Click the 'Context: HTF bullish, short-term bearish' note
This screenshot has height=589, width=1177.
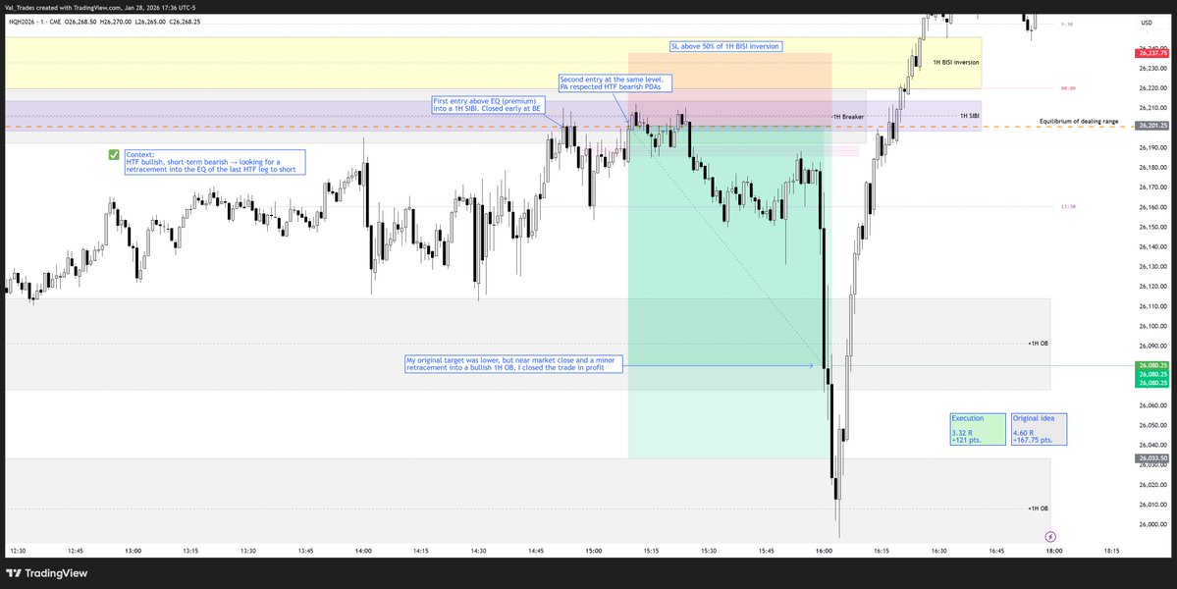coord(215,162)
